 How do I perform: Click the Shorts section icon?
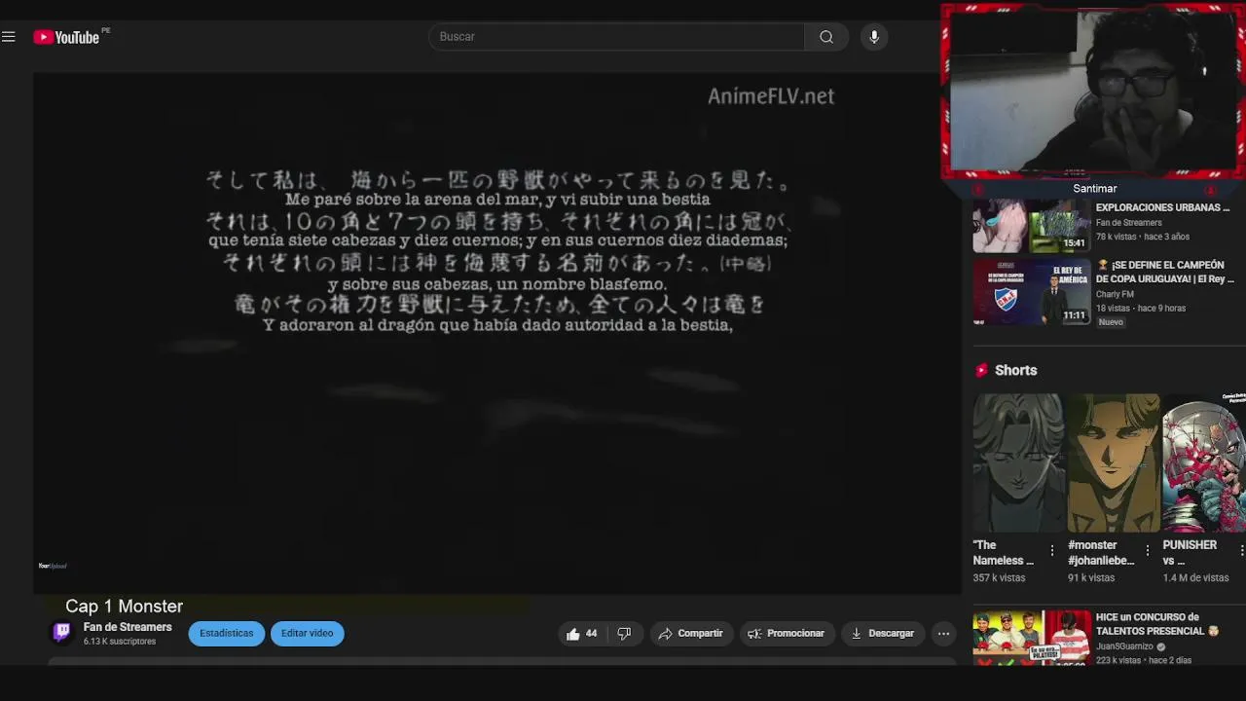pyautogui.click(x=981, y=370)
